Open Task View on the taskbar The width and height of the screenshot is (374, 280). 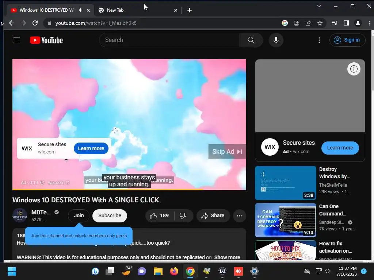pos(110,271)
